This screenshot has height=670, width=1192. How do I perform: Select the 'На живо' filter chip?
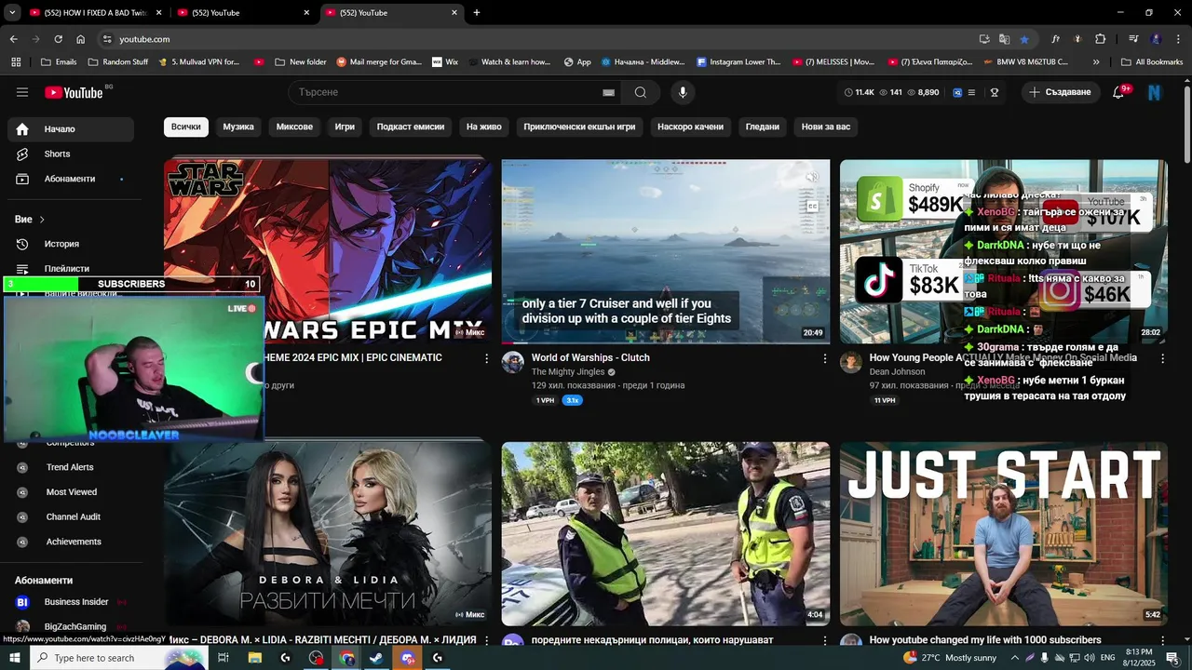click(x=484, y=127)
